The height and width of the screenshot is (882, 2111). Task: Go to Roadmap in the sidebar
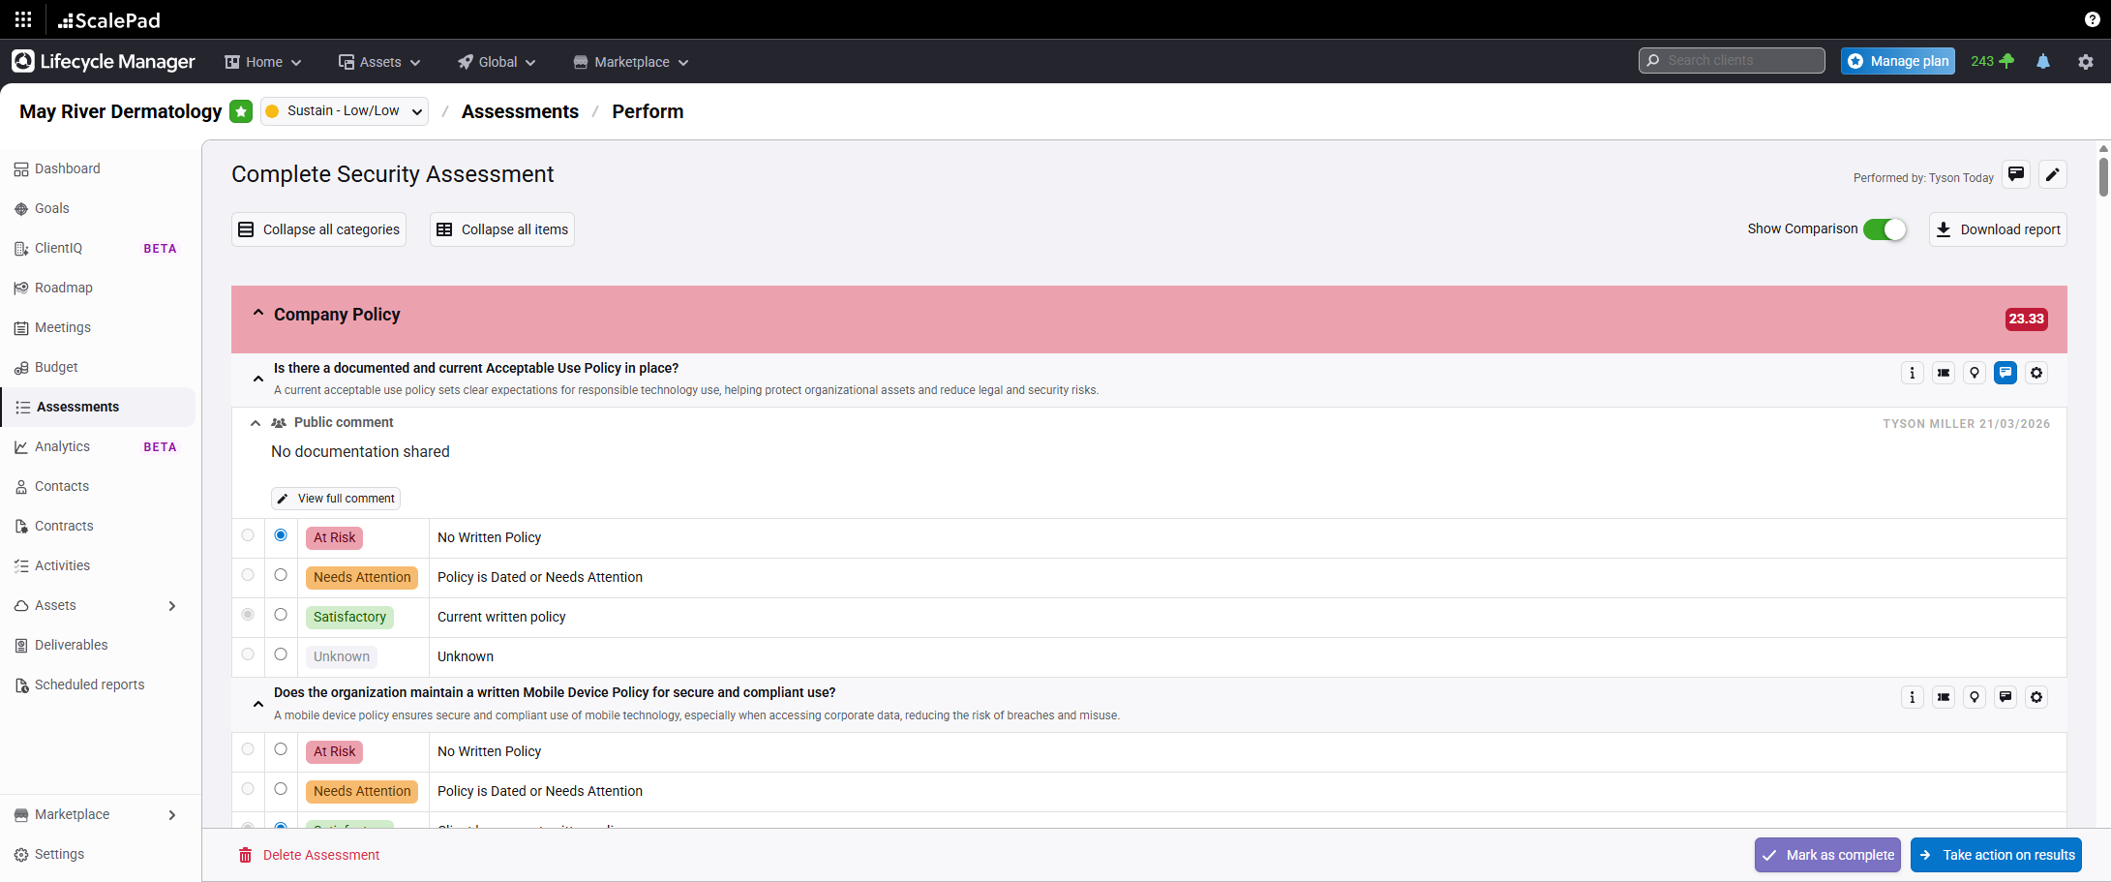pyautogui.click(x=64, y=288)
